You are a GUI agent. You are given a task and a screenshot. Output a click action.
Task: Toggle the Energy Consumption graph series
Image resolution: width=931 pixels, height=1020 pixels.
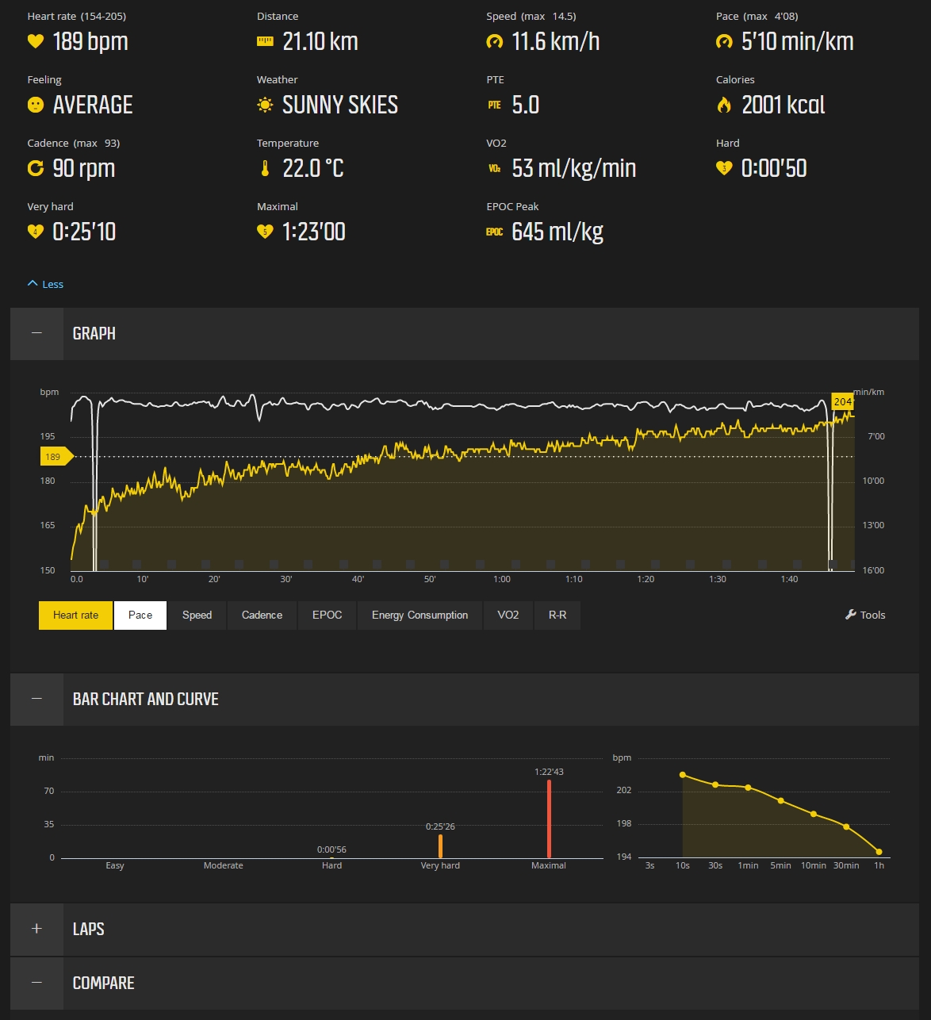tap(420, 615)
